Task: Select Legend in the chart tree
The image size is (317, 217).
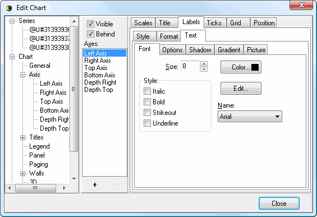Action: click(x=39, y=146)
